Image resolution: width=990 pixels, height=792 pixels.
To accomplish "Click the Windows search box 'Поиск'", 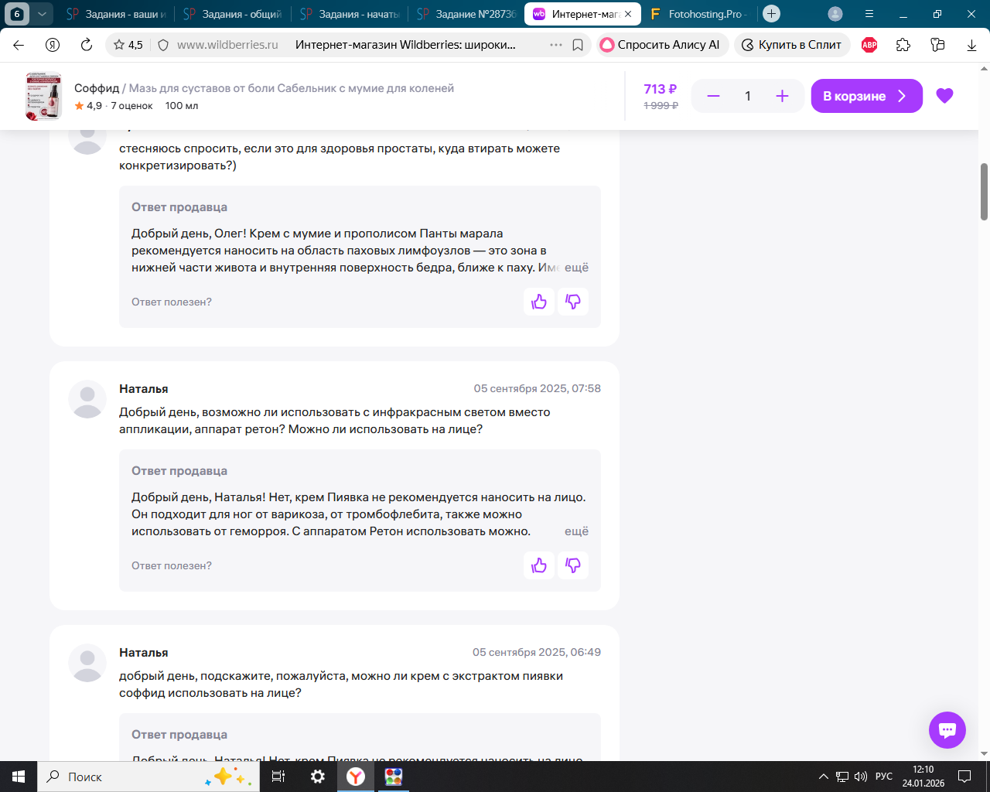I will click(x=148, y=777).
